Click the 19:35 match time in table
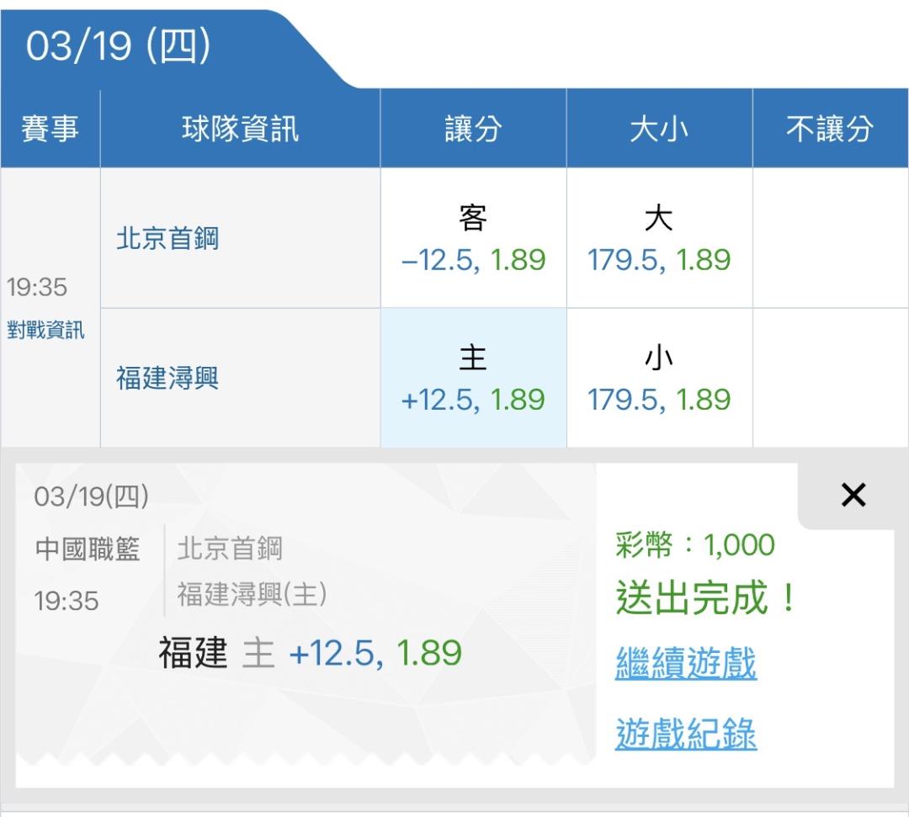The image size is (909, 817). pos(37,287)
